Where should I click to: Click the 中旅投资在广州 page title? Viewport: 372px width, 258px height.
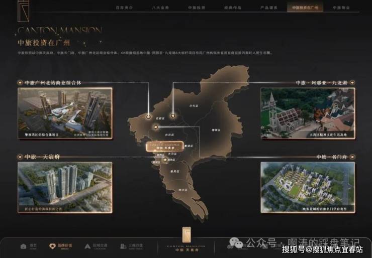(44, 43)
